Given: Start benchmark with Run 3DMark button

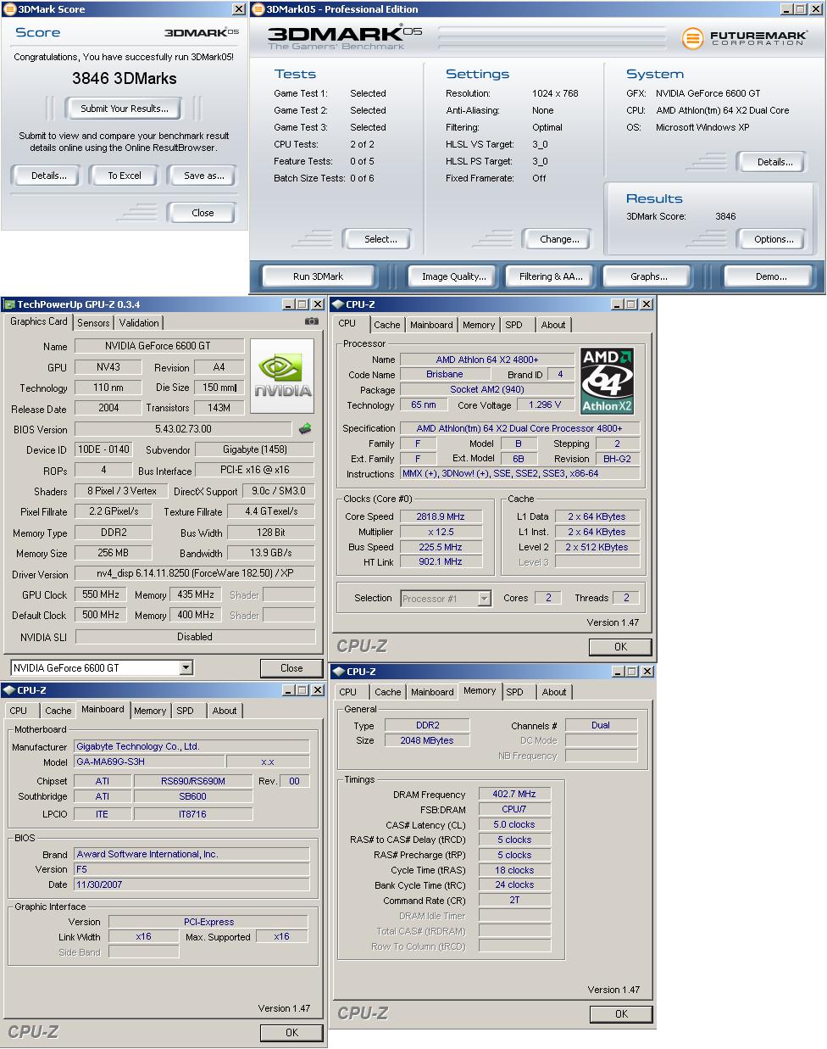Looking at the screenshot, I should [319, 276].
